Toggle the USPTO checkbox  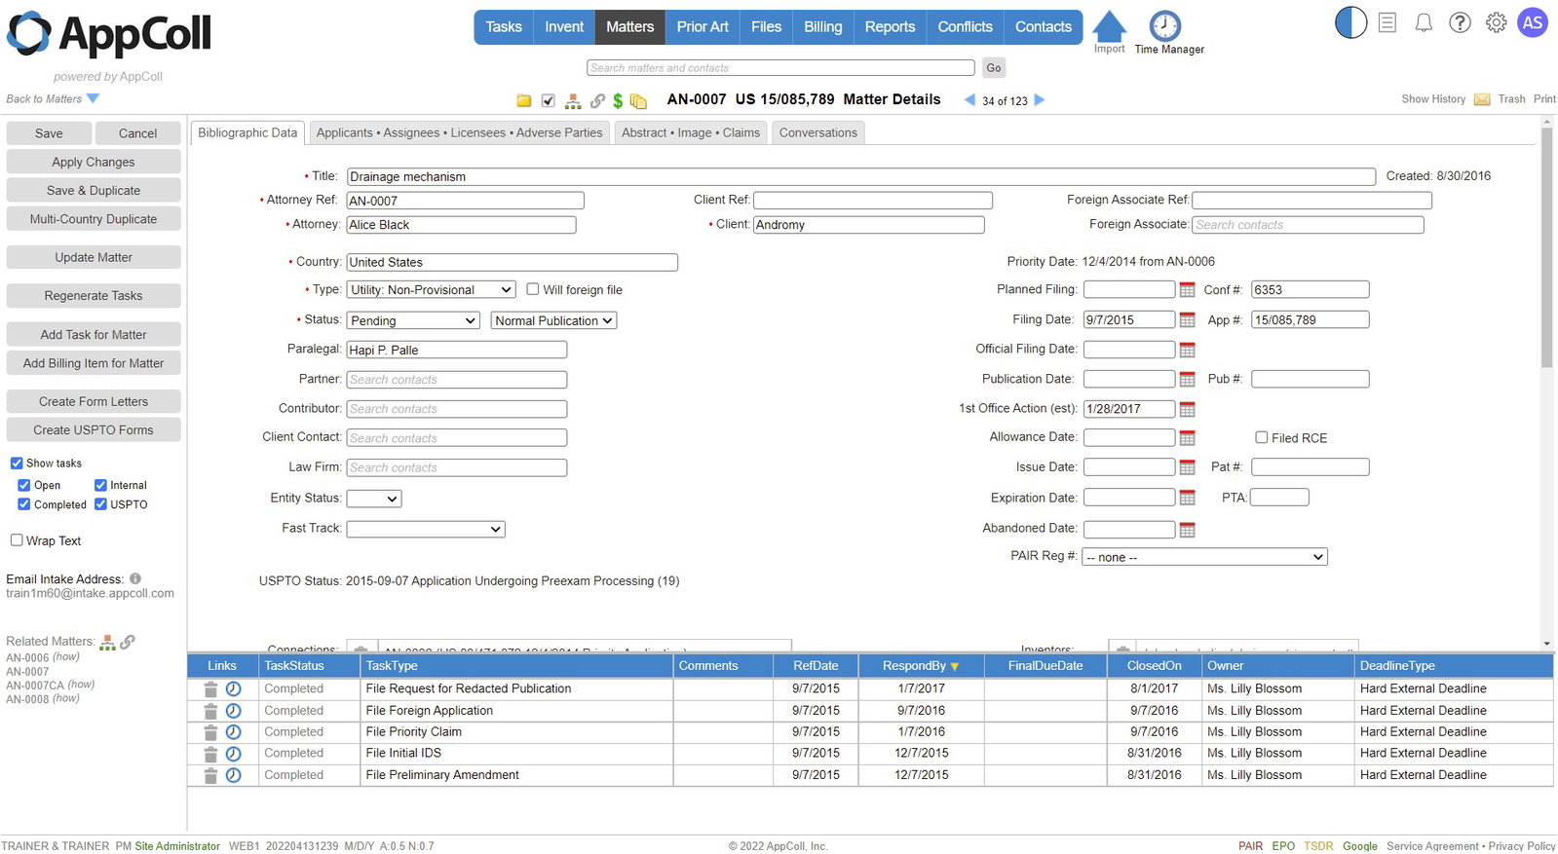100,504
